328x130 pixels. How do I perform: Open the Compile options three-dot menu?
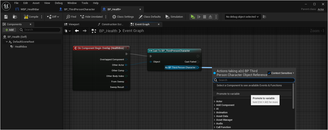tap(41, 17)
